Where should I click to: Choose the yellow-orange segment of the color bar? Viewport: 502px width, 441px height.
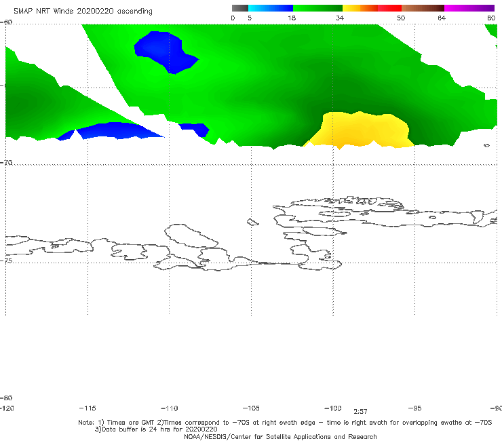(360, 8)
